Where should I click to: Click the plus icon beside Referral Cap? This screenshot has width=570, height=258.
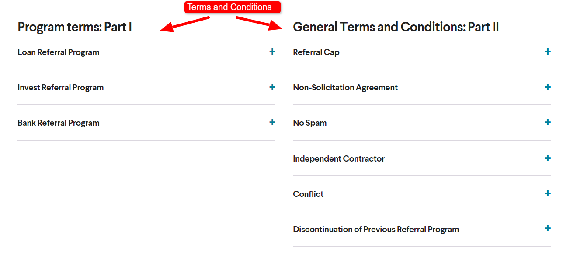[547, 52]
